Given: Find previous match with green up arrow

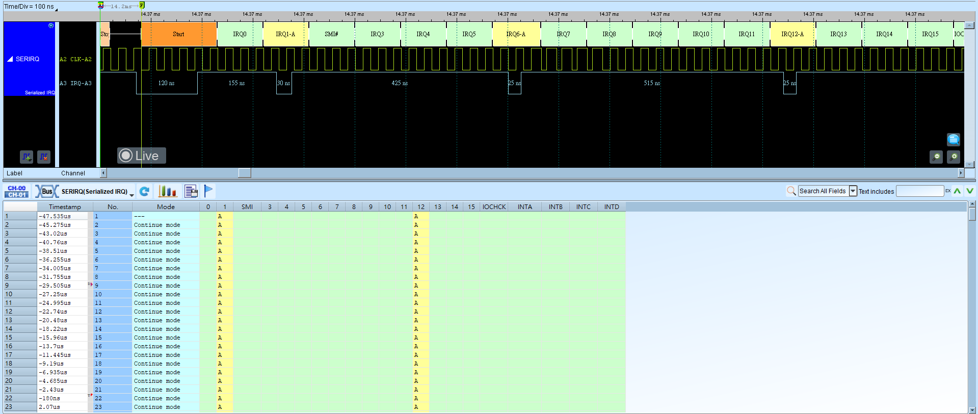Looking at the screenshot, I should click(957, 191).
